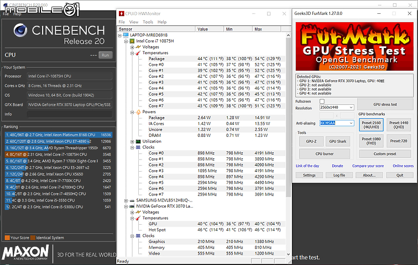Open the Online scores link
418x265 pixels.
coord(403,166)
